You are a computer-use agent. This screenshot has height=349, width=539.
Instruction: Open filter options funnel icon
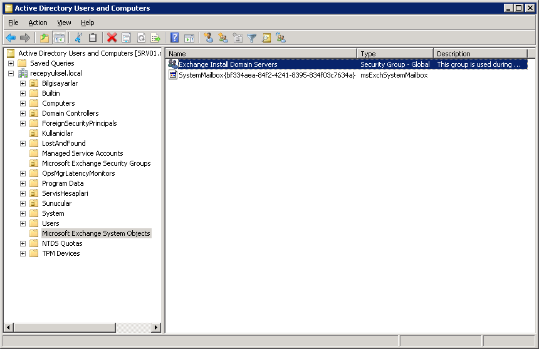(x=252, y=38)
